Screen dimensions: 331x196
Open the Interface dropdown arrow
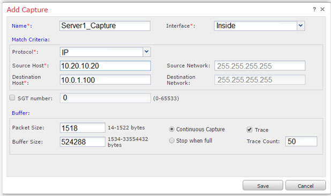301,26
